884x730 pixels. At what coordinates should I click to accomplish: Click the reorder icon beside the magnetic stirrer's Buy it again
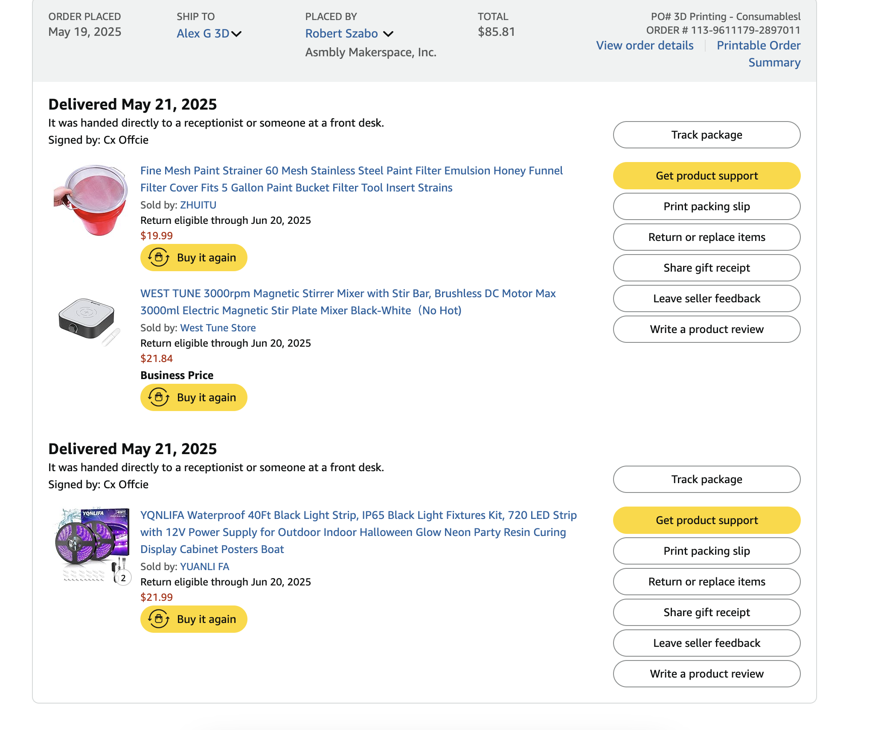click(x=159, y=397)
